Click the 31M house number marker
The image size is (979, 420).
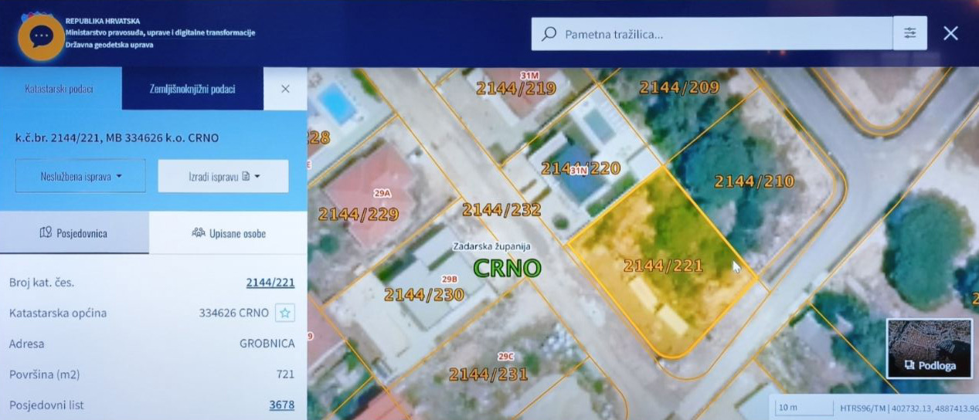pos(529,76)
